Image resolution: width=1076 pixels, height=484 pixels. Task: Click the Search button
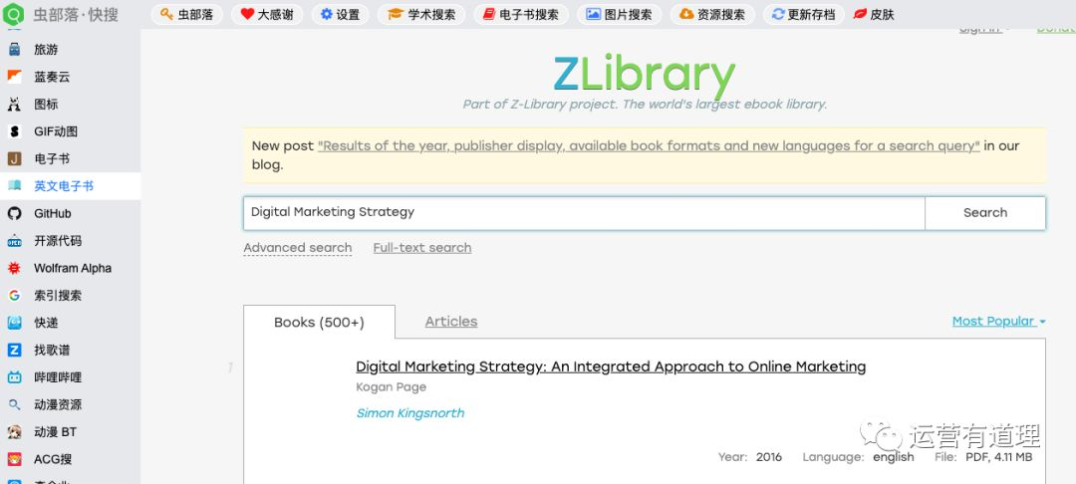pyautogui.click(x=985, y=212)
